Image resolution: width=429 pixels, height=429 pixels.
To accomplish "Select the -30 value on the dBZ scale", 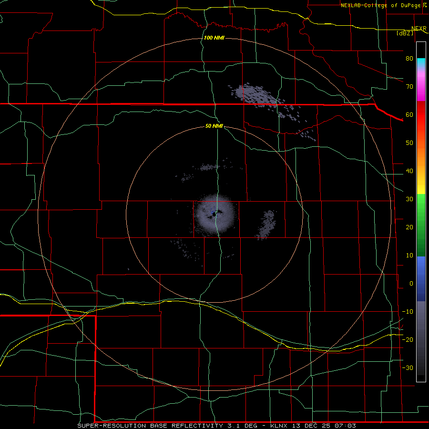I will [x=408, y=368].
